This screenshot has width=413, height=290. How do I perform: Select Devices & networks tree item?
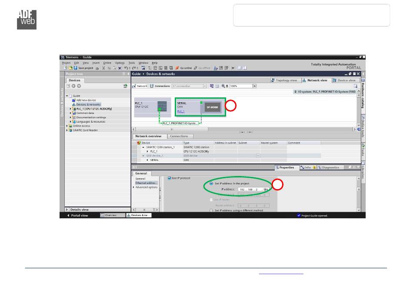[x=86, y=105]
